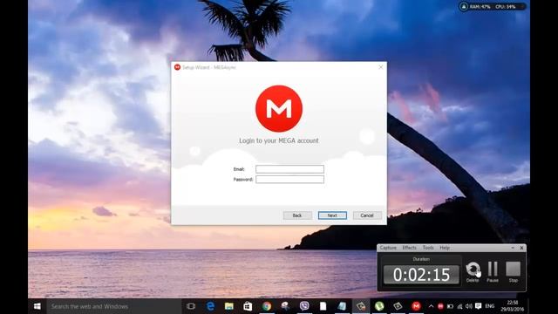Open the taskbar clock showing 22:58
Image resolution: width=558 pixels, height=314 pixels.
pyautogui.click(x=513, y=306)
